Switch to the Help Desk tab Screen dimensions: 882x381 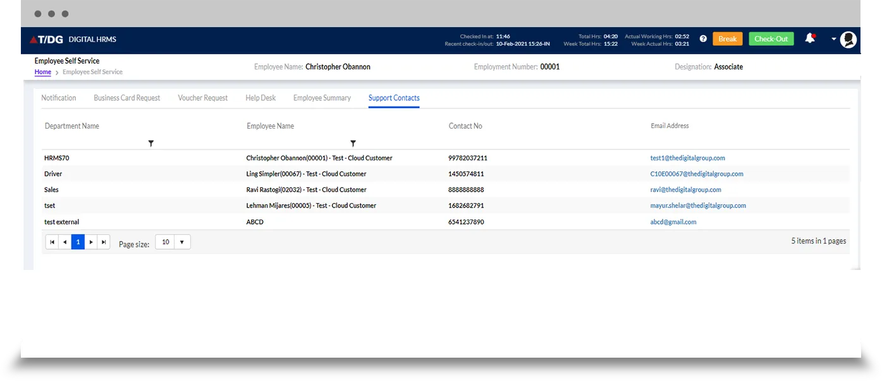pos(260,98)
